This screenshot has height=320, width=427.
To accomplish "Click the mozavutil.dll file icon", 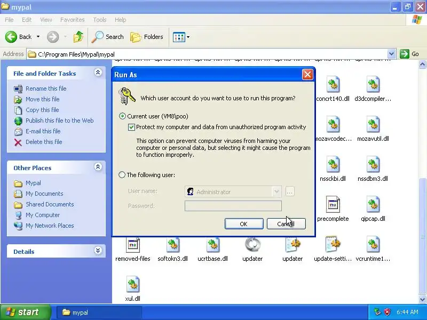I will click(373, 124).
